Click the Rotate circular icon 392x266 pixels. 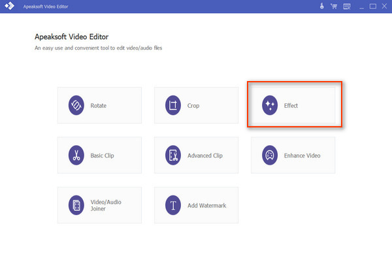76,105
